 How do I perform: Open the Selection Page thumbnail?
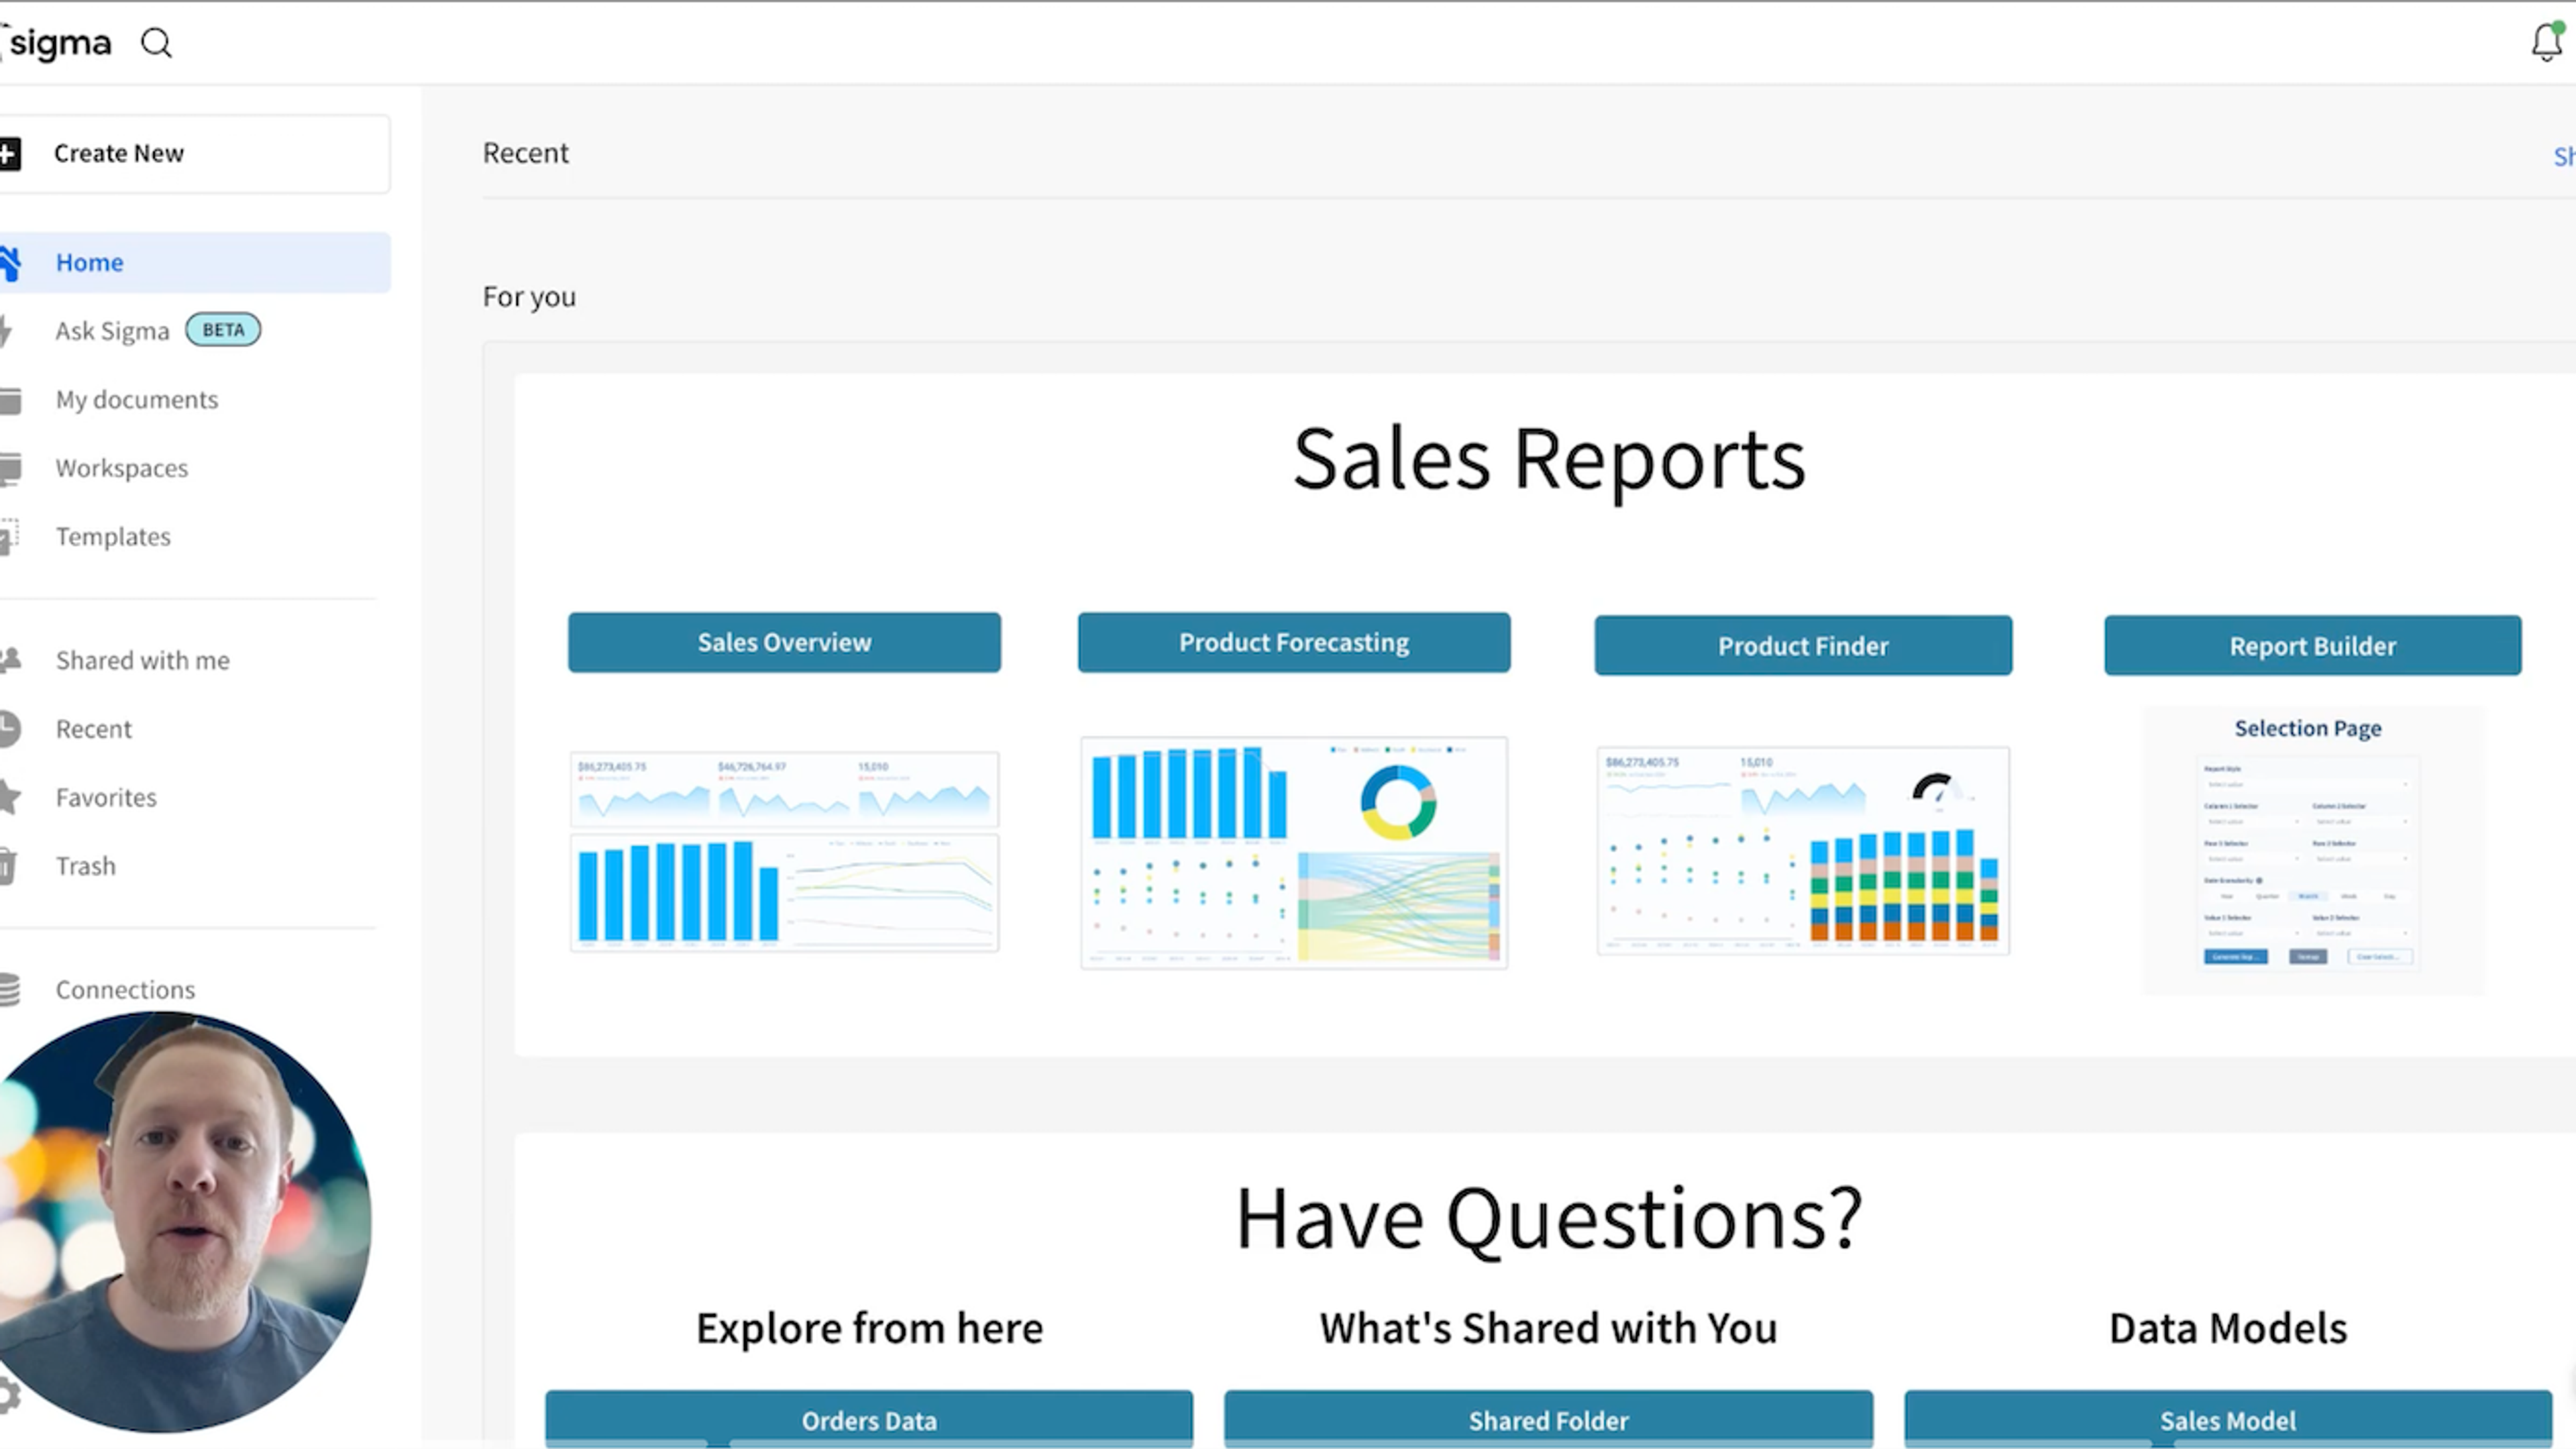pyautogui.click(x=2313, y=850)
